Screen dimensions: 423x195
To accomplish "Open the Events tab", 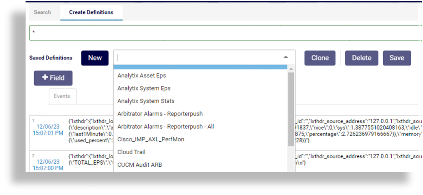I will [62, 96].
